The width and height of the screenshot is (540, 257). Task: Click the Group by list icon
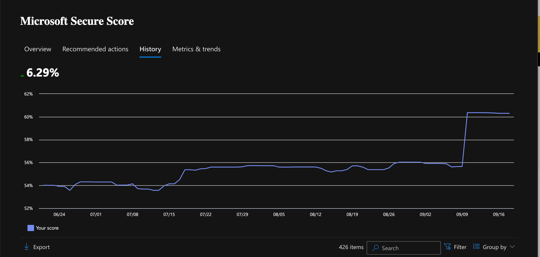pyautogui.click(x=476, y=247)
